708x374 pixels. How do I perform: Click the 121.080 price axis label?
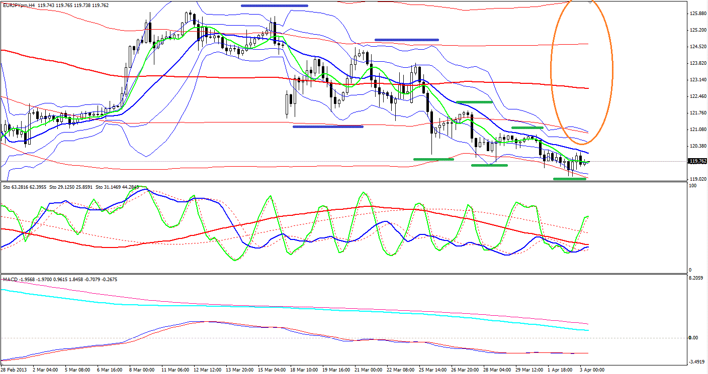pos(698,130)
